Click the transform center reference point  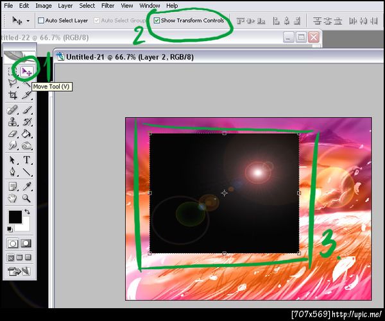click(x=224, y=193)
